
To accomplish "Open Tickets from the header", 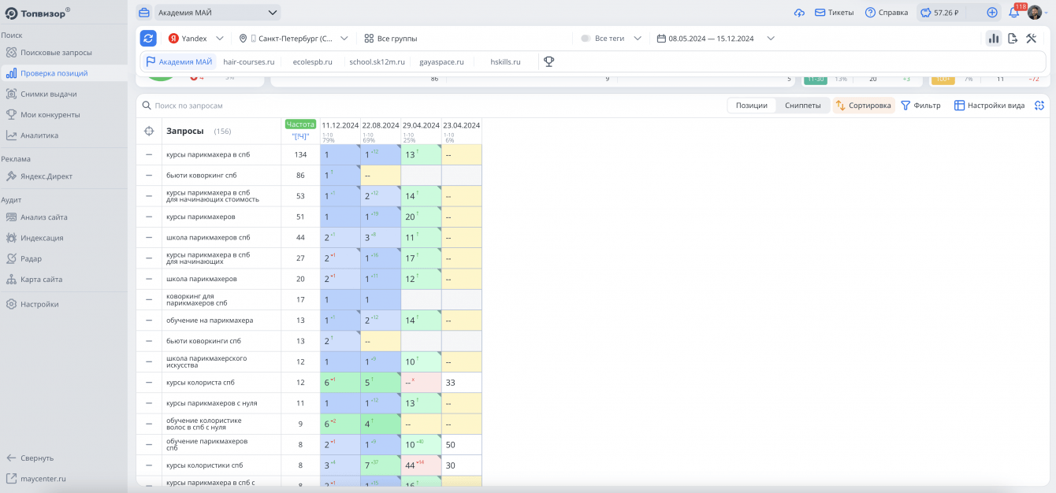I will pos(834,13).
